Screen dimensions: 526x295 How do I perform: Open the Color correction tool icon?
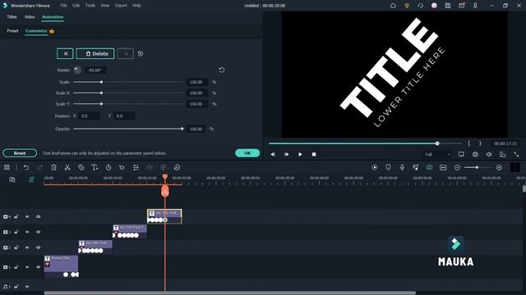click(x=122, y=167)
